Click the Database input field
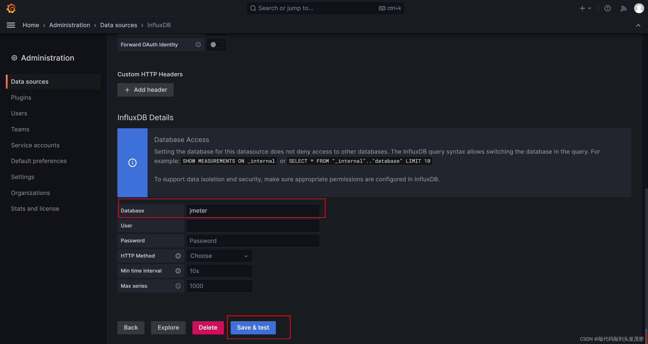 pos(253,211)
